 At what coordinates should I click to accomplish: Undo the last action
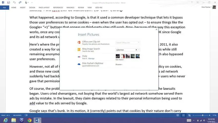tap(14, 2)
